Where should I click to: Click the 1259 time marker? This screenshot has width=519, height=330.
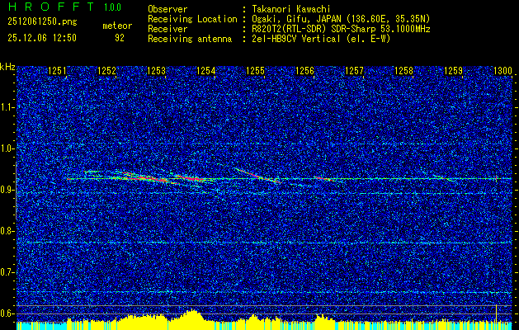pyautogui.click(x=453, y=71)
